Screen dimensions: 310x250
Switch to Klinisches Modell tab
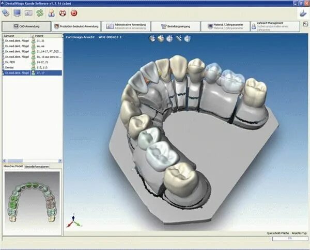click(13, 166)
